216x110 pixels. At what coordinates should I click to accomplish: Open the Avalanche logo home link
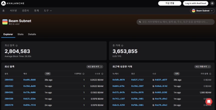click(13, 3)
